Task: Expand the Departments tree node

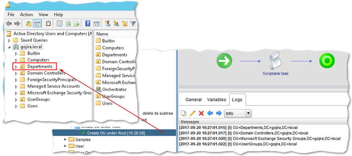Action: 16,67
